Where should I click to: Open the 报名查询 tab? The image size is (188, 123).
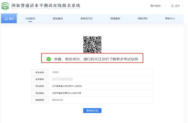(58, 18)
